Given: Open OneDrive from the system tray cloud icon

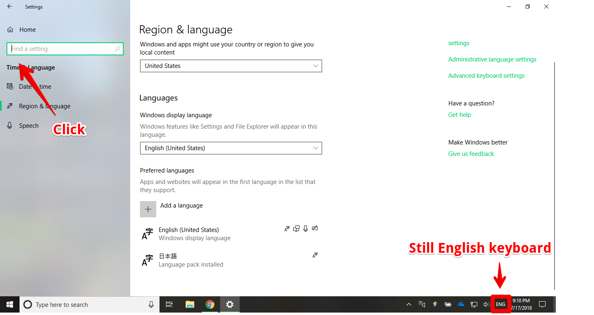Looking at the screenshot, I should tap(461, 304).
